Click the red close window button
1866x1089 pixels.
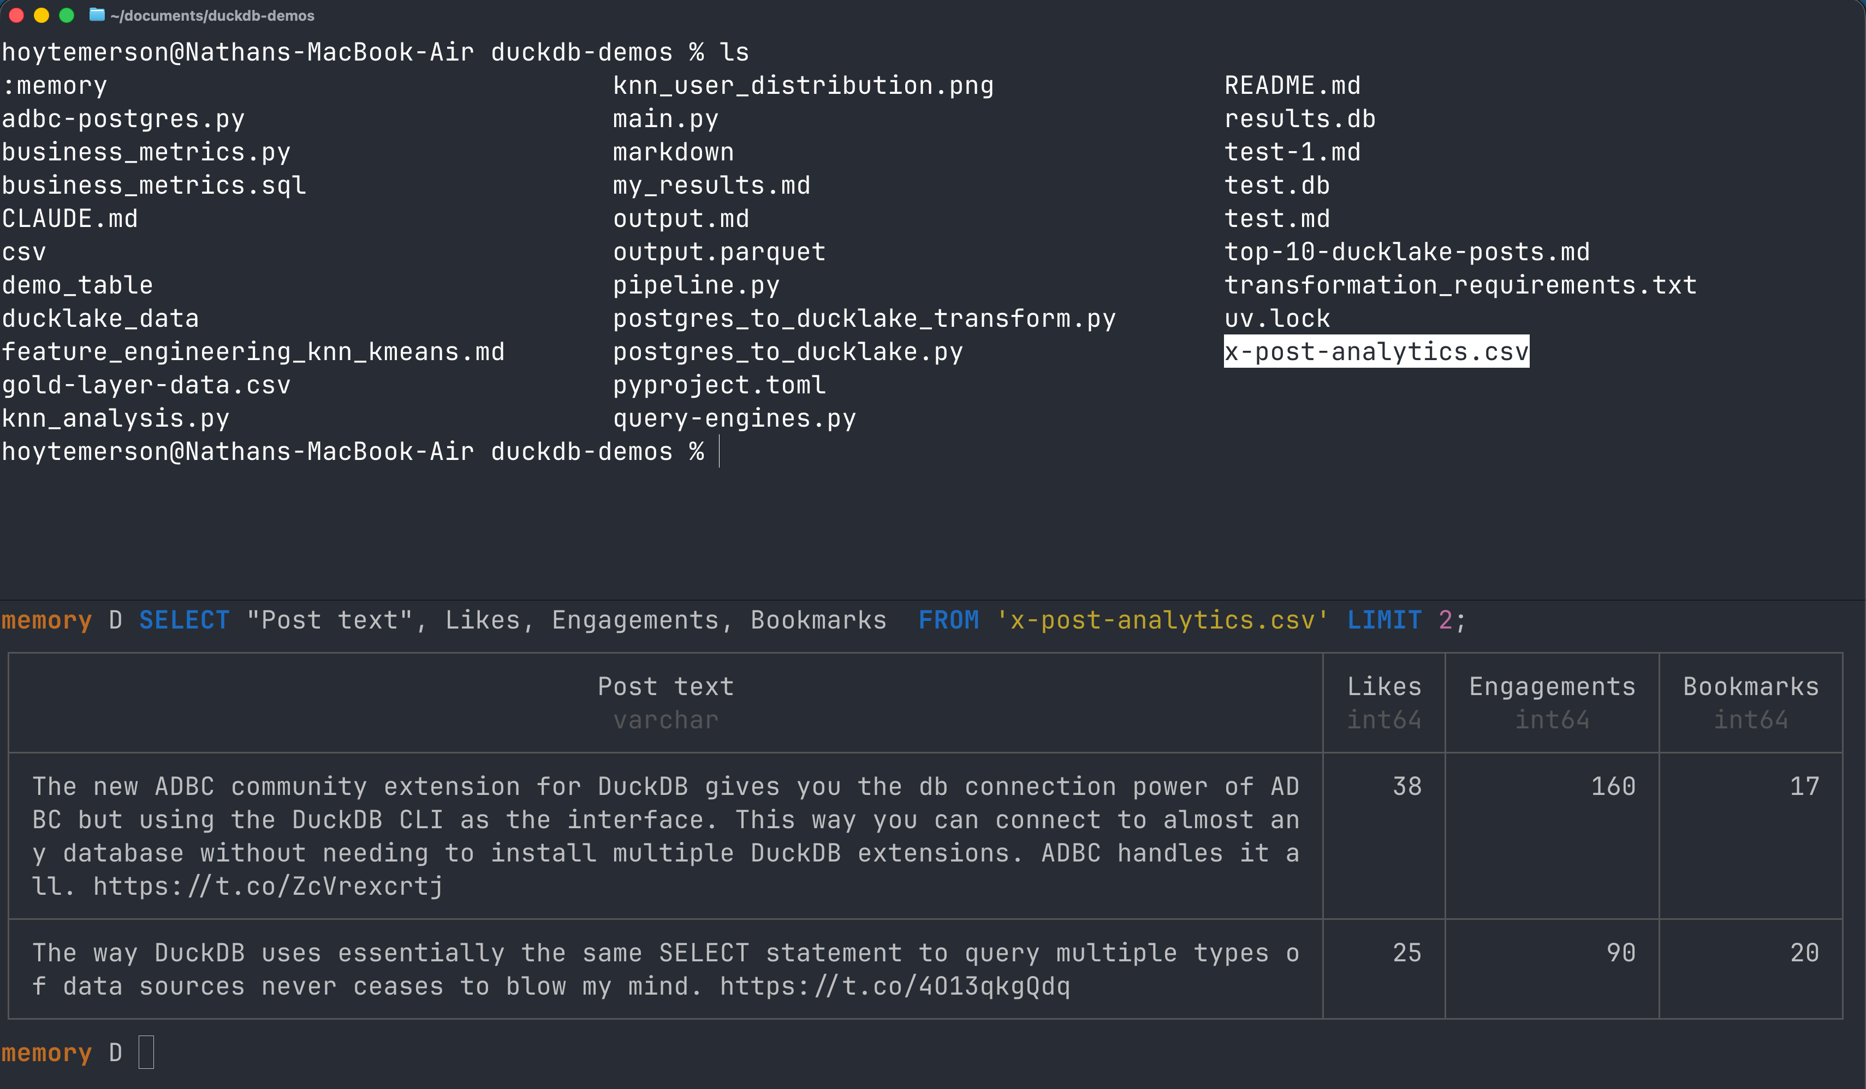(16, 15)
